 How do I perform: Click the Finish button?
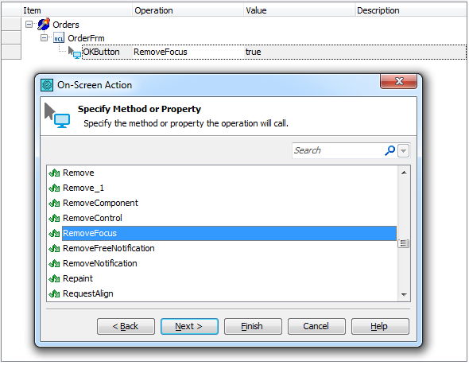click(x=253, y=326)
